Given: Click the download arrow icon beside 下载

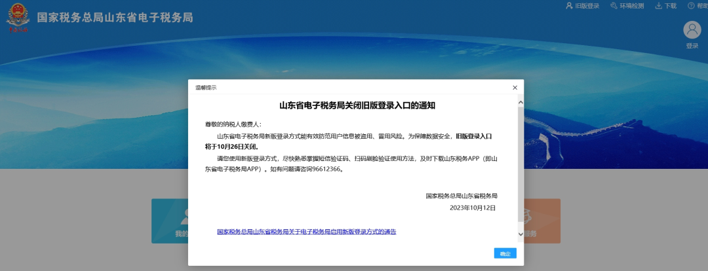Looking at the screenshot, I should tap(658, 5).
